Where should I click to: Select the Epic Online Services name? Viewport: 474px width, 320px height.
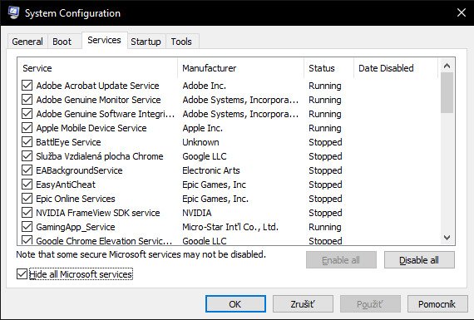[76, 199]
